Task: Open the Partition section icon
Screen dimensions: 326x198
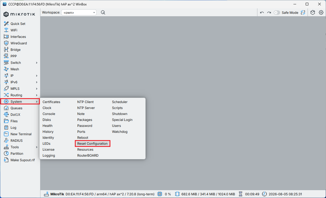Action: coord(6,154)
